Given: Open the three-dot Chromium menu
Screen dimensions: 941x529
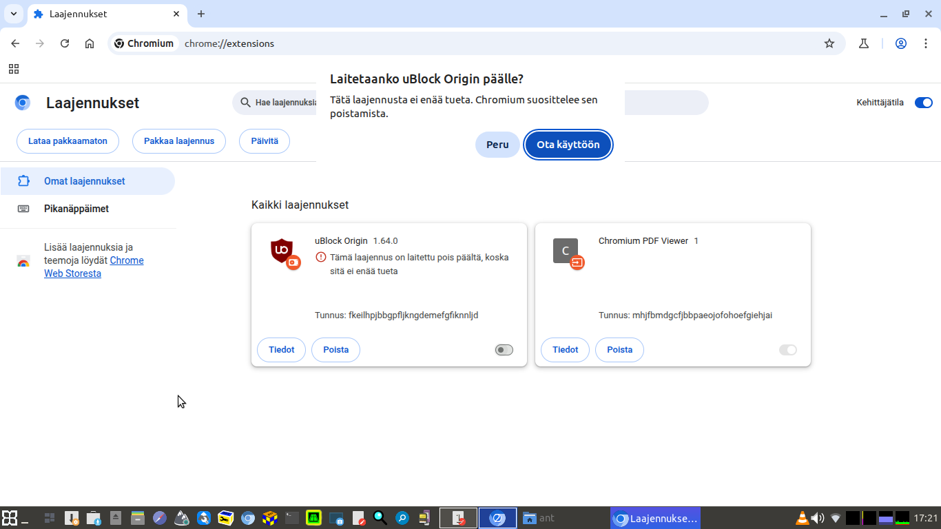Looking at the screenshot, I should [x=924, y=43].
